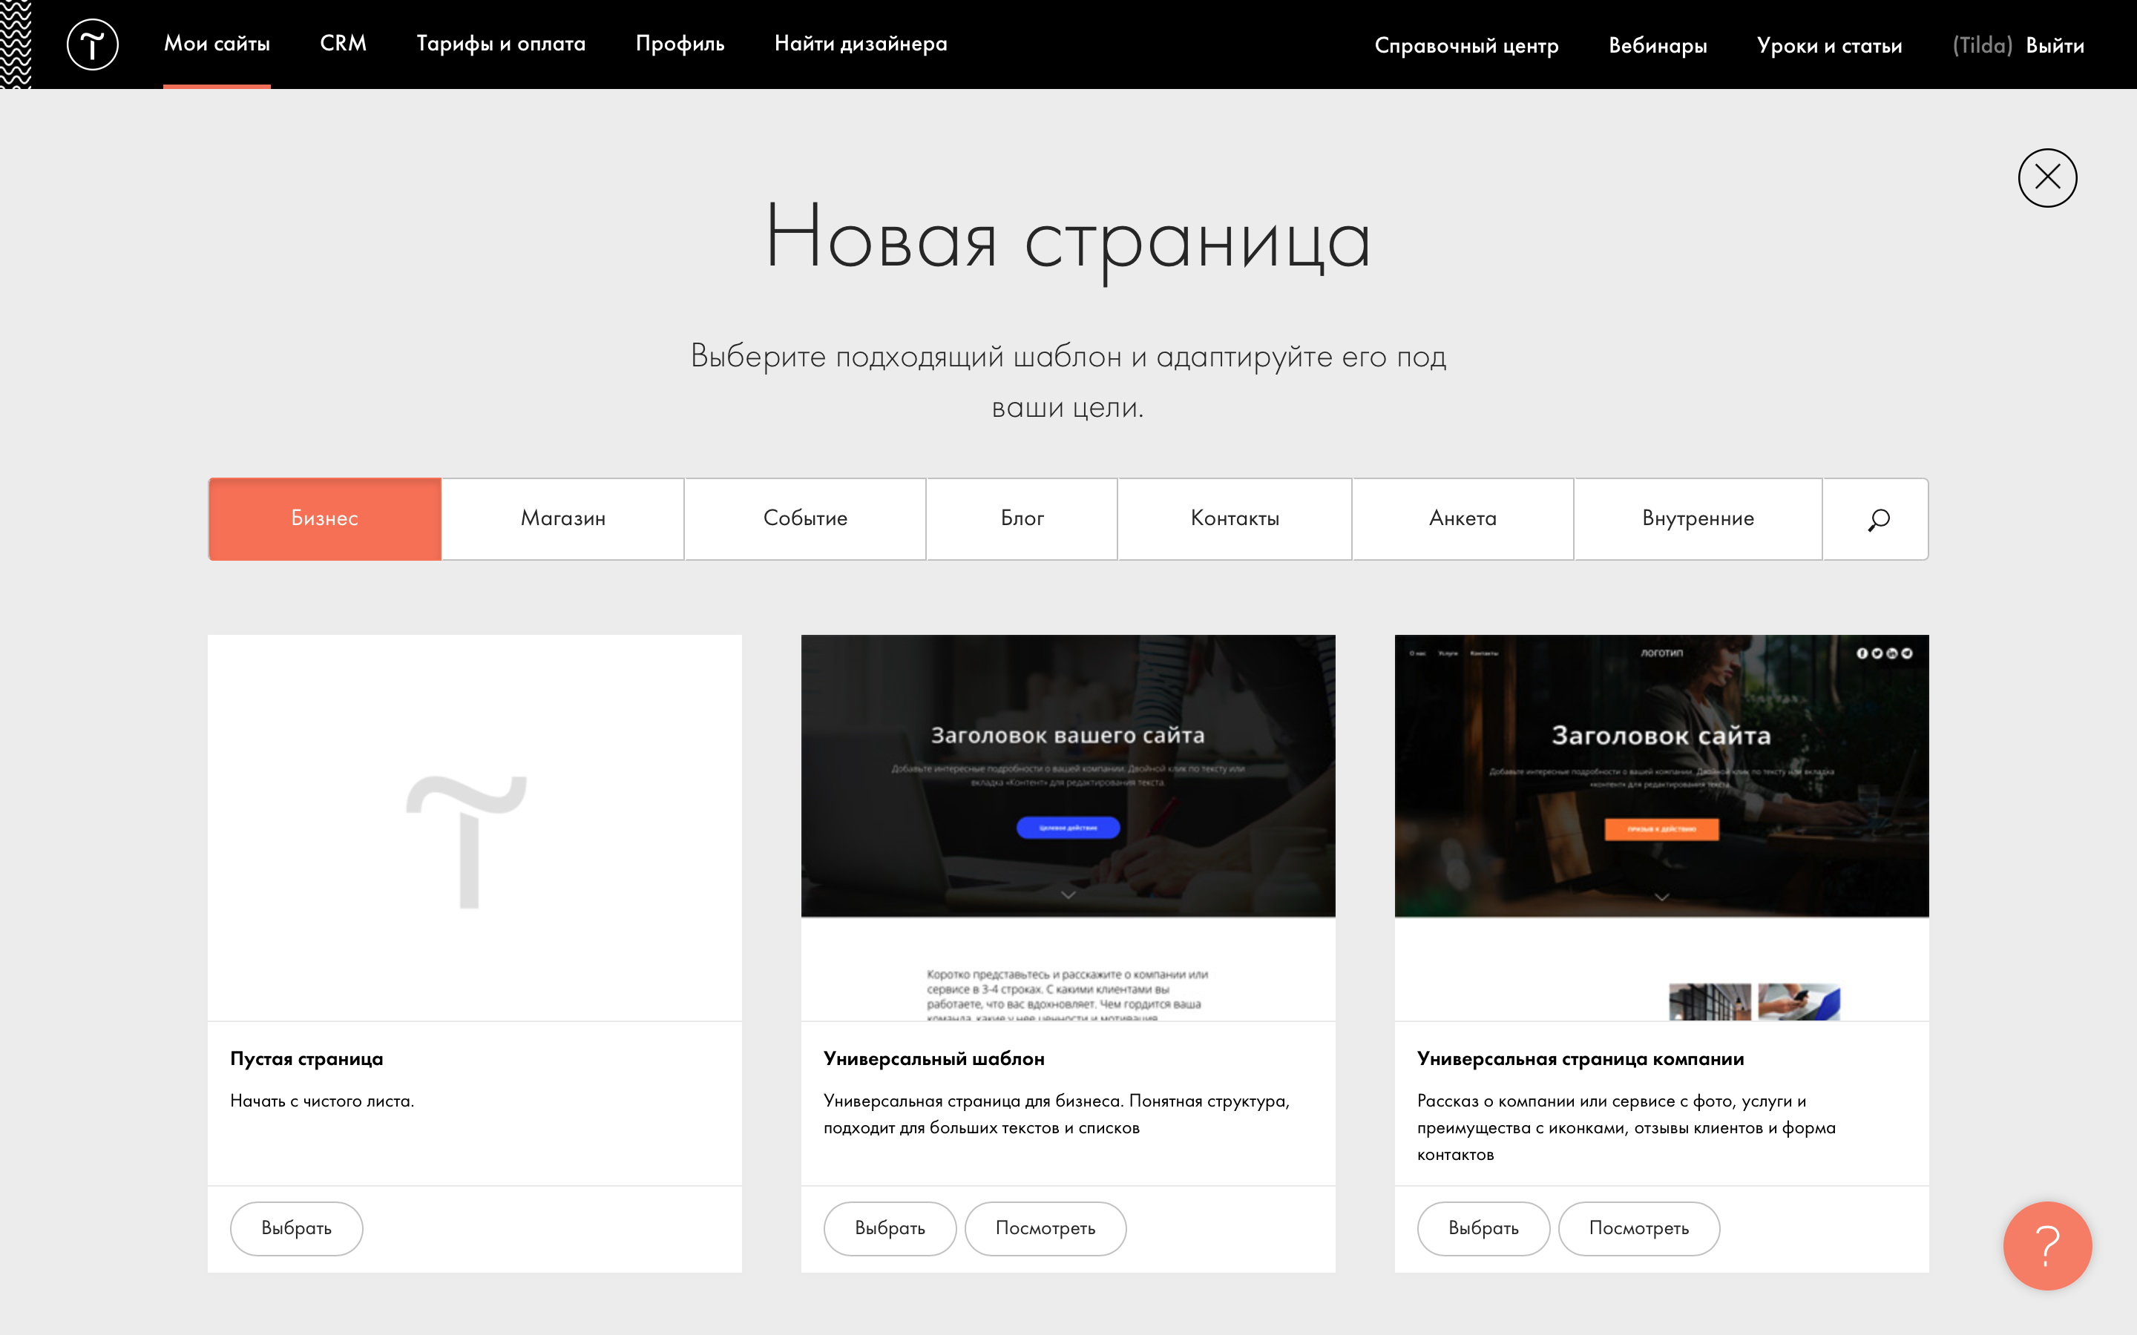Open the Профиль page

click(679, 43)
